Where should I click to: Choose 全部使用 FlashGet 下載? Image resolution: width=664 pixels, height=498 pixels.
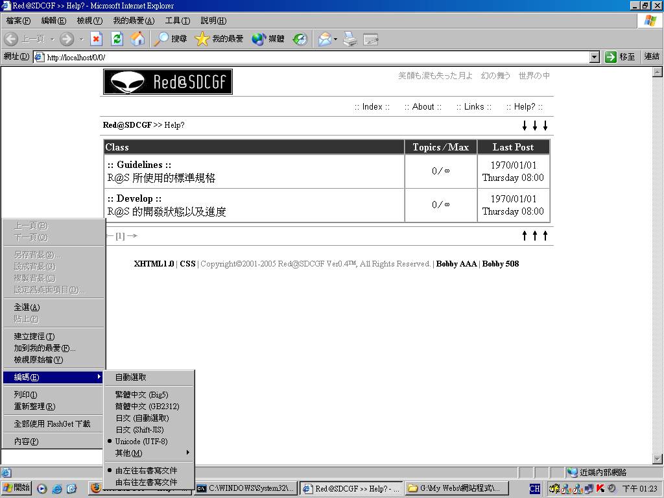pyautogui.click(x=53, y=424)
